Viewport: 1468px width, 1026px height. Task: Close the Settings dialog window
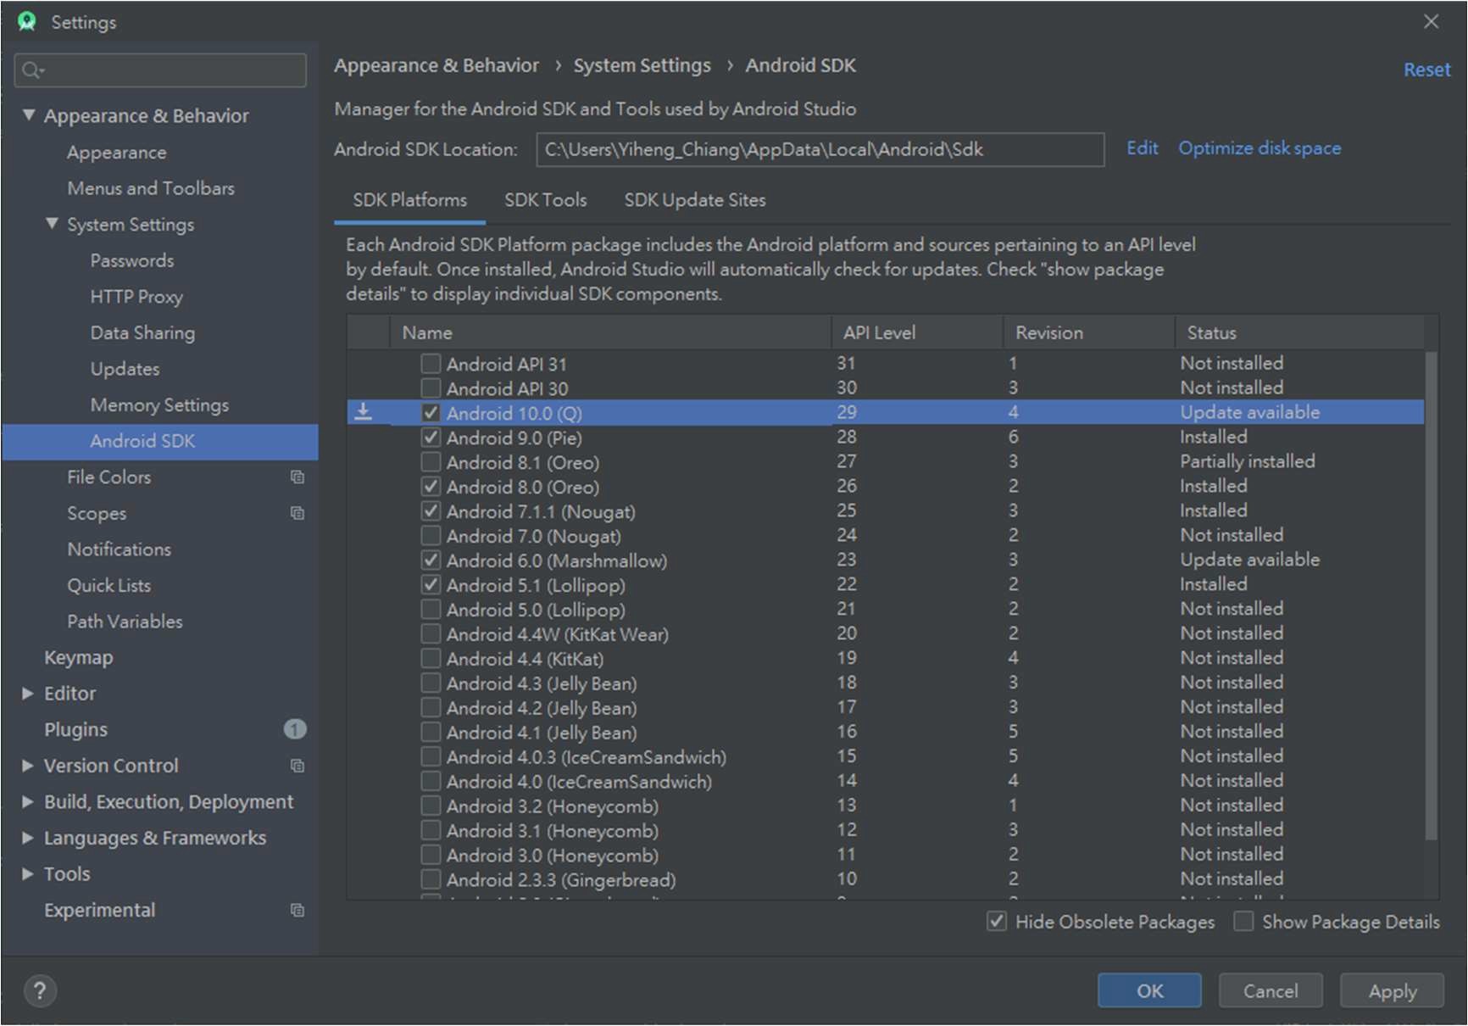(x=1431, y=22)
